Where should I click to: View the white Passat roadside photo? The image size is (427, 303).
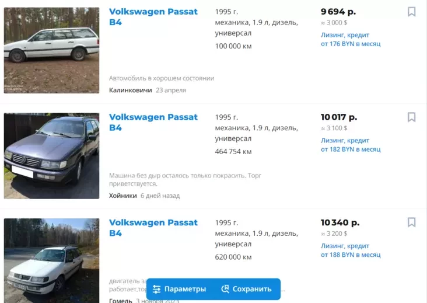coord(51,260)
